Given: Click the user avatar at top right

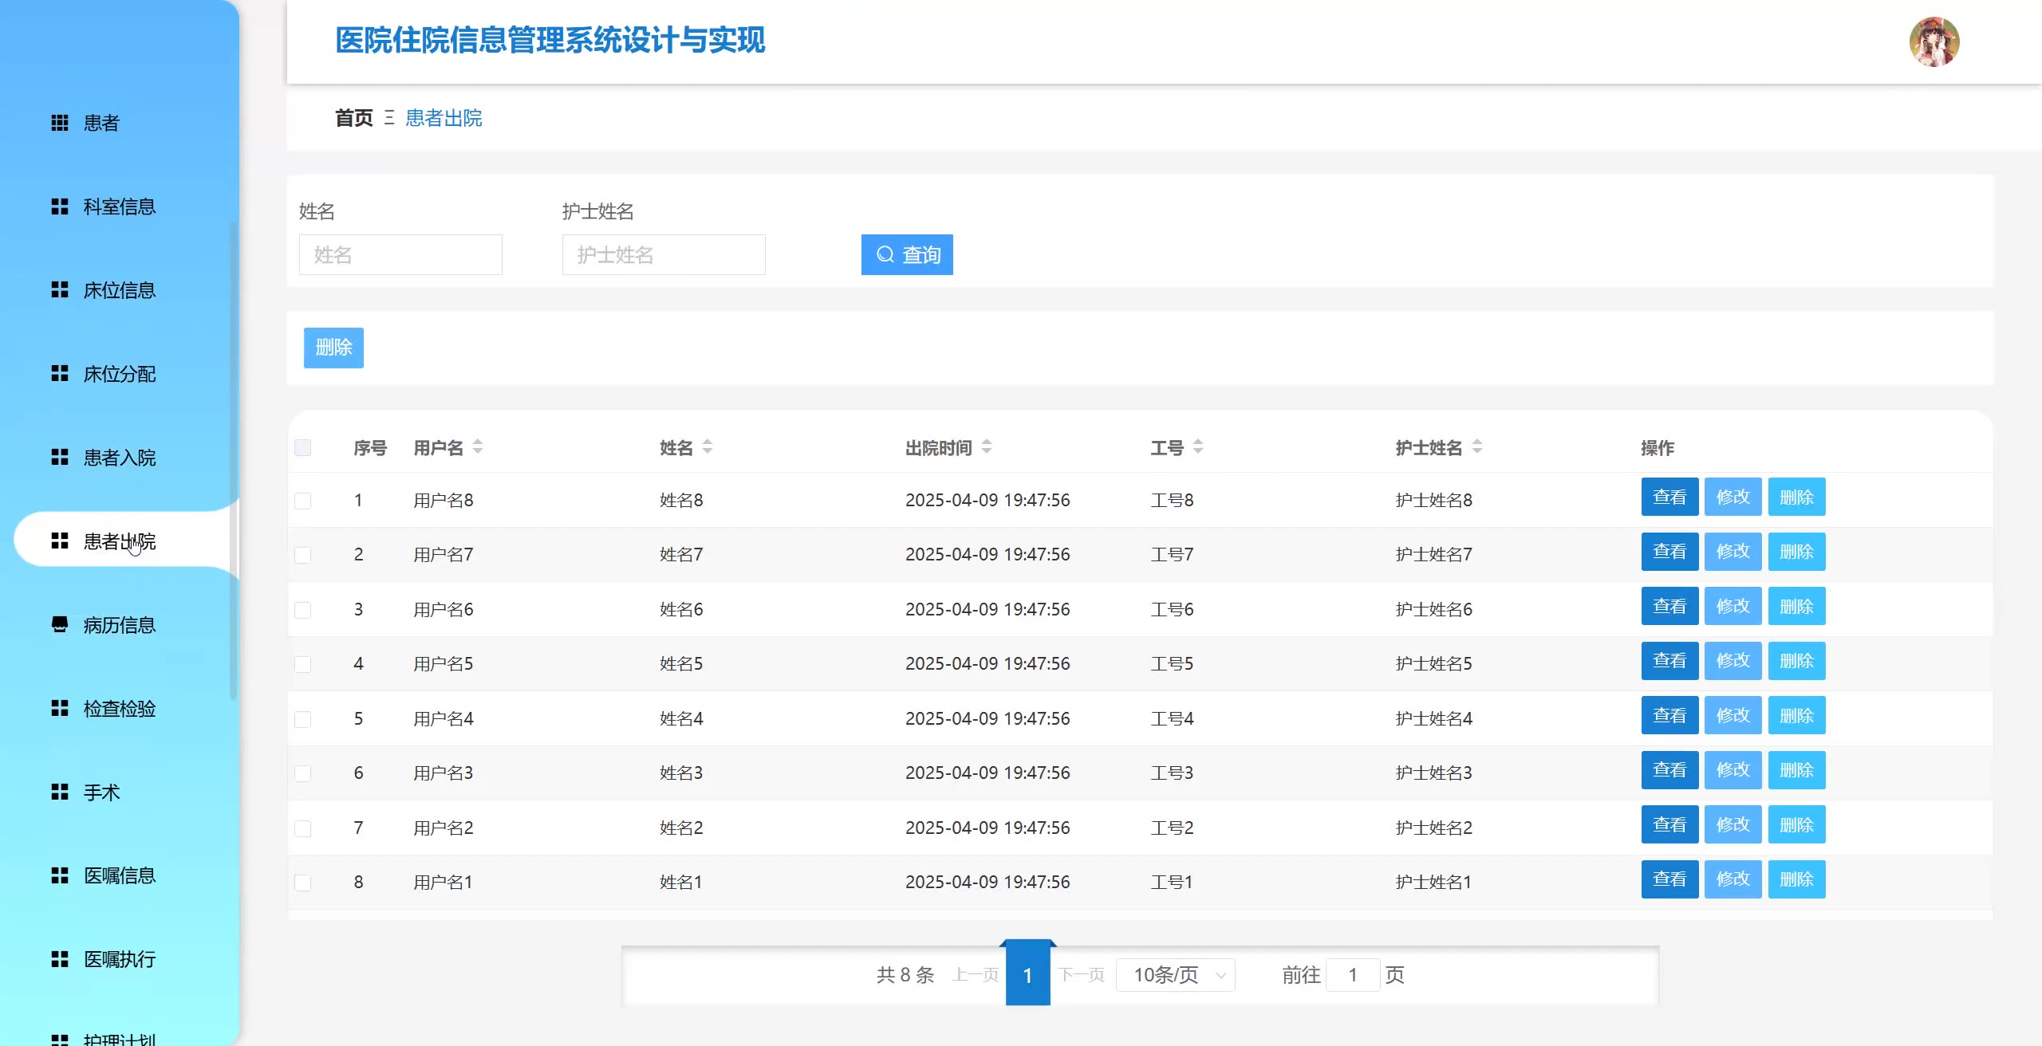Looking at the screenshot, I should (x=1934, y=41).
